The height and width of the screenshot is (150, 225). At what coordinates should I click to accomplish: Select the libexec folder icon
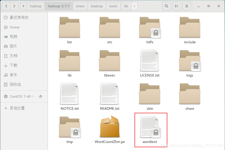coord(110,61)
